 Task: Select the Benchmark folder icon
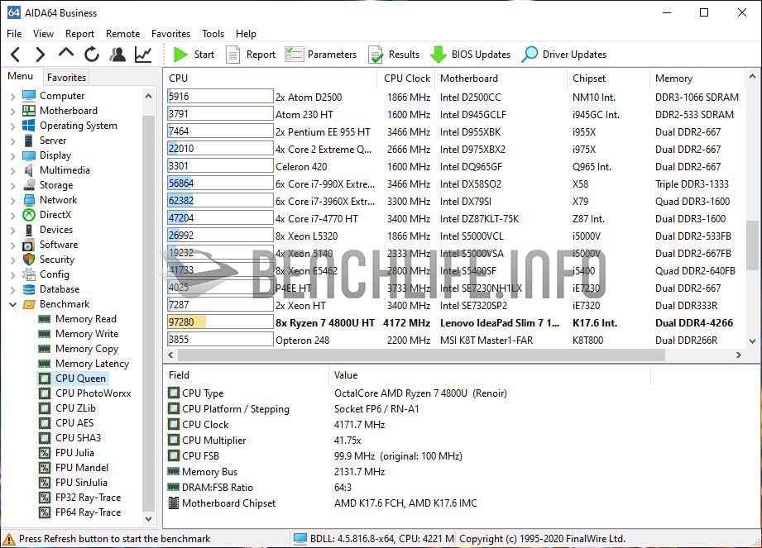pos(29,304)
